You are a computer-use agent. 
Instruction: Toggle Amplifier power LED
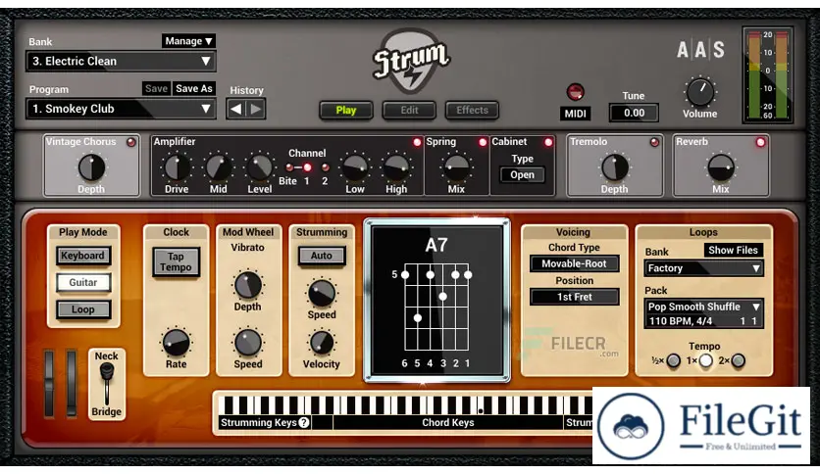[x=417, y=142]
